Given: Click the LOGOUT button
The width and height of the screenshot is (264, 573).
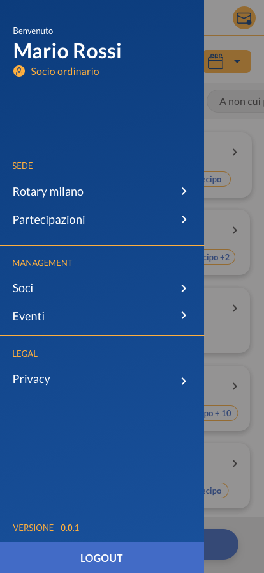Looking at the screenshot, I should coord(102,558).
